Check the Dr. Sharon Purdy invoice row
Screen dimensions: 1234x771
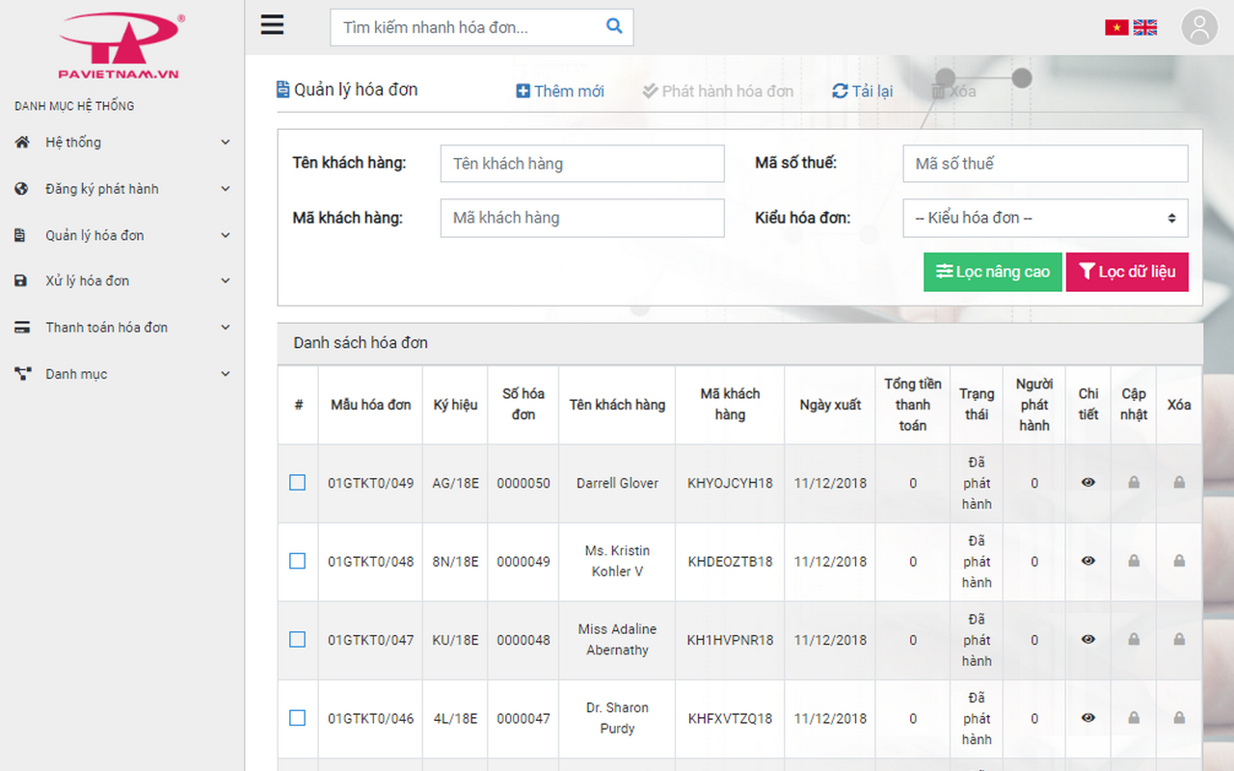tap(298, 718)
